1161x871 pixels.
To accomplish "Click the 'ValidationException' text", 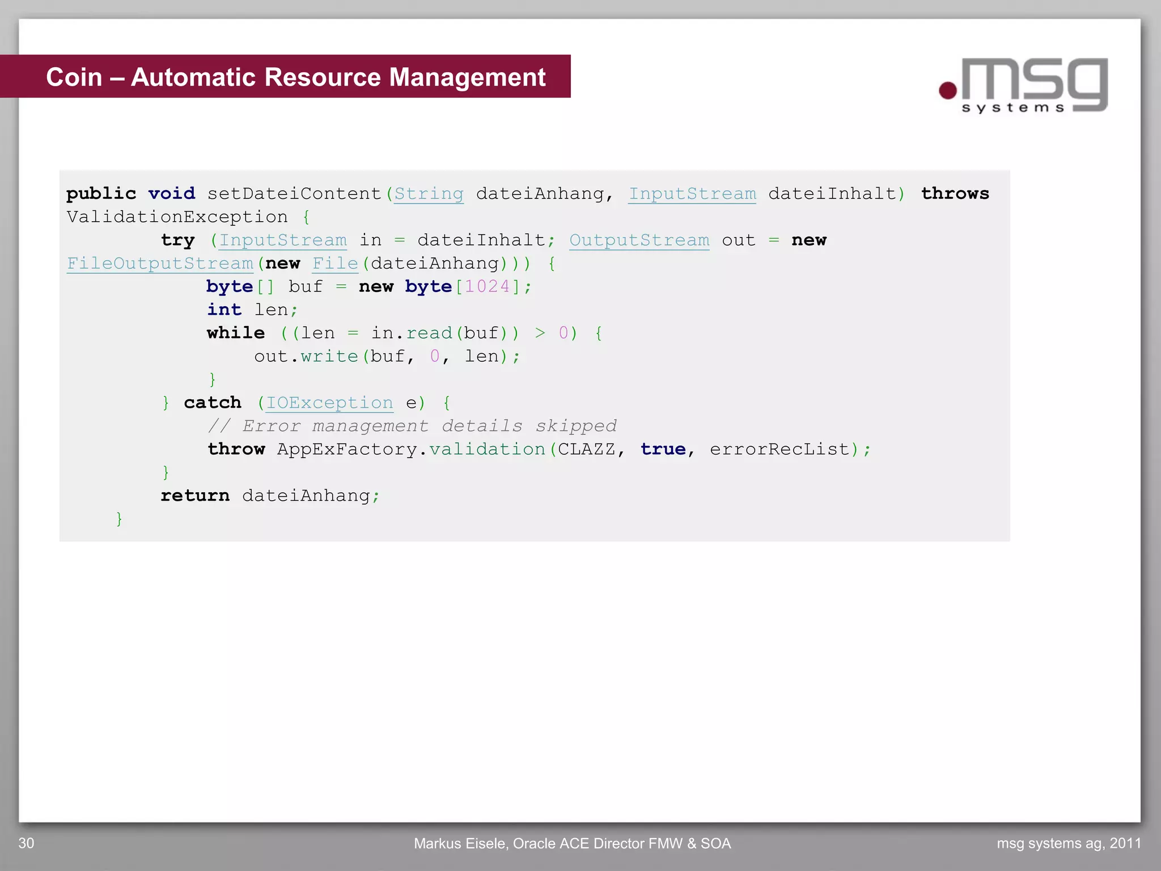I will [x=177, y=217].
